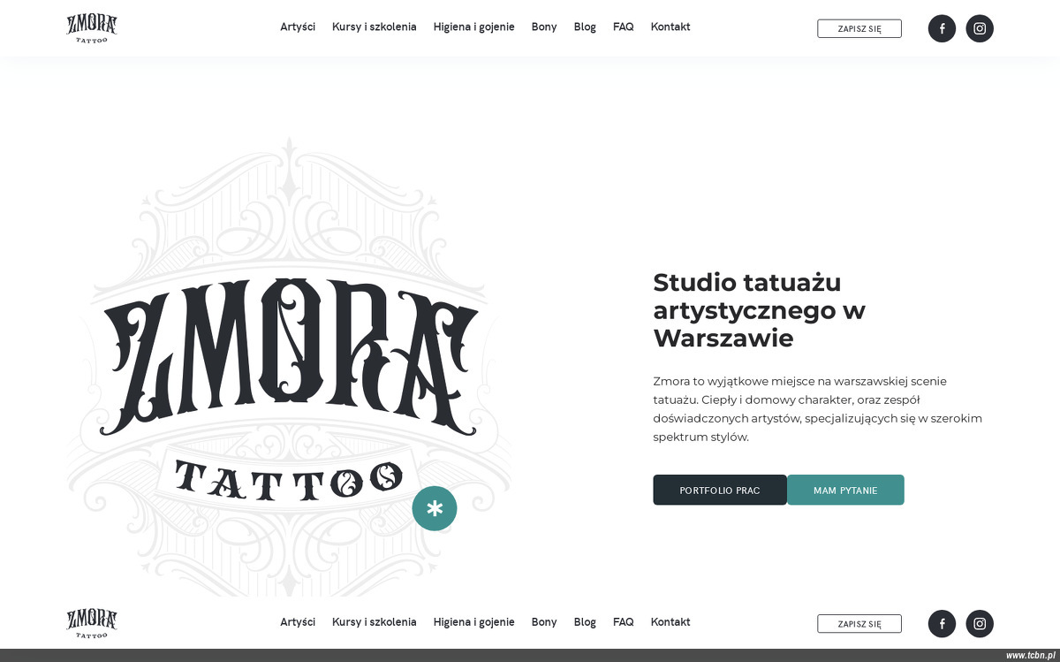This screenshot has height=662, width=1060.
Task: Click the bottom bar ZAPISZ SIĘ button
Action: (x=859, y=623)
